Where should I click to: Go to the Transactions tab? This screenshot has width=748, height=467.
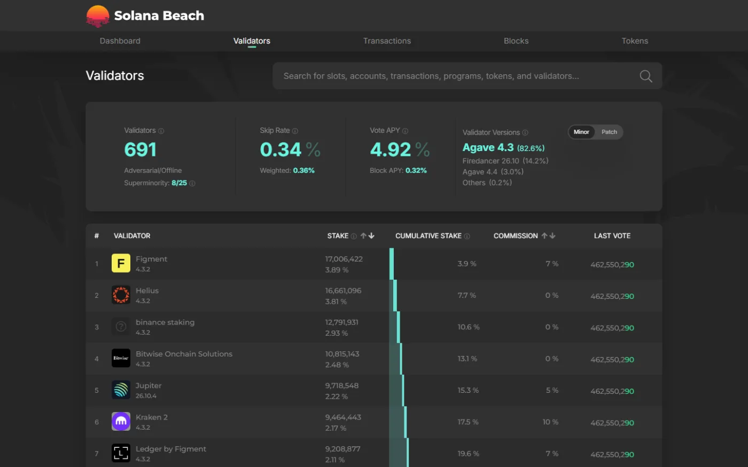pos(387,41)
